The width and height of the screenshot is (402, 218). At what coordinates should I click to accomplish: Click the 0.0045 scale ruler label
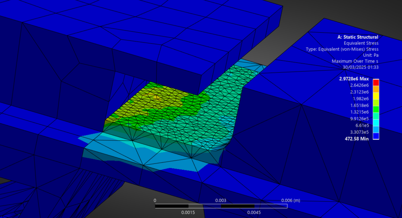(x=254, y=212)
